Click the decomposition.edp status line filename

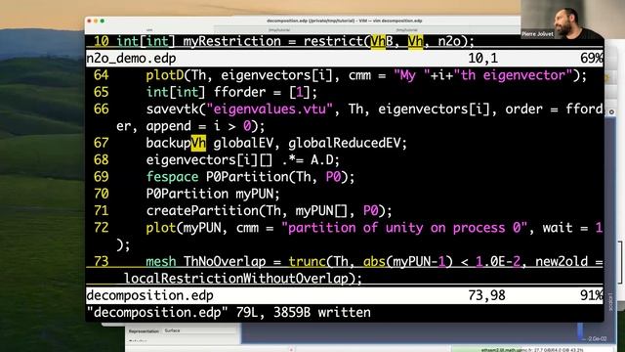click(149, 295)
